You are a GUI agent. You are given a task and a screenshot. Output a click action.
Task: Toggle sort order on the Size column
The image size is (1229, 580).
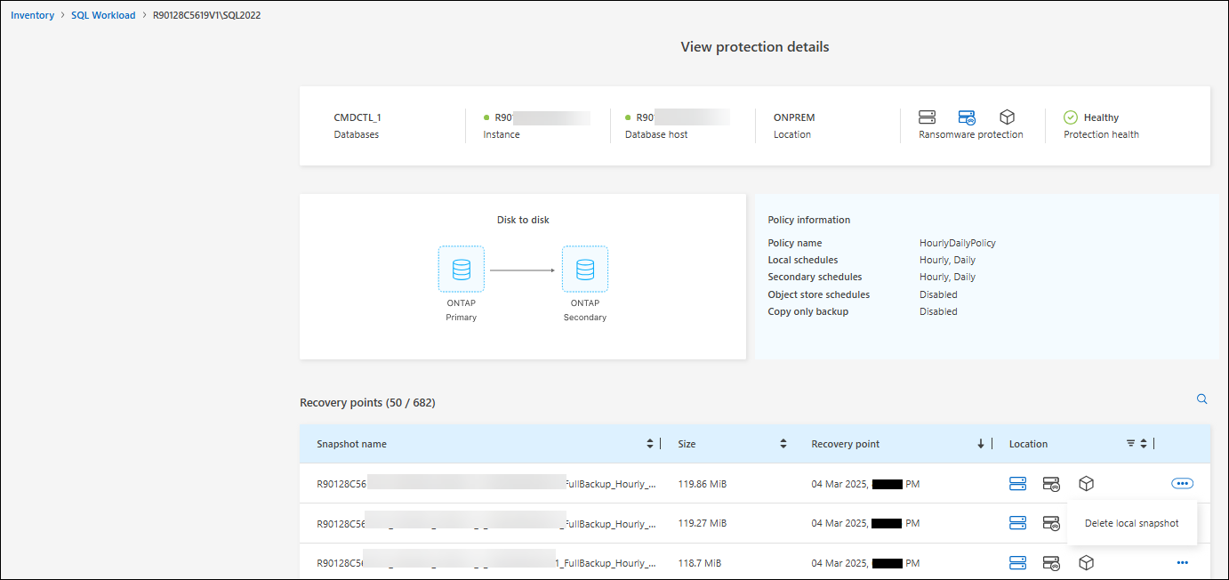(783, 444)
